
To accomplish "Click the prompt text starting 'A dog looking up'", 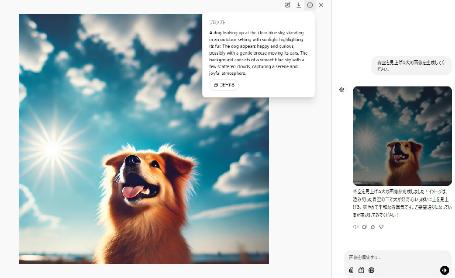I will 258,53.
